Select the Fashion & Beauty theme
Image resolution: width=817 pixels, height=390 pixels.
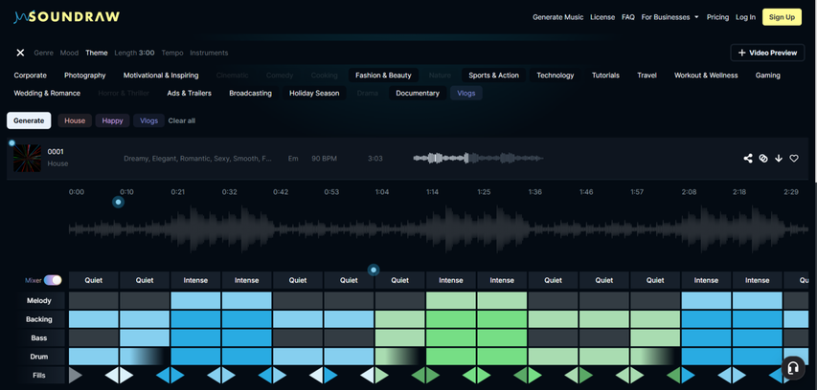(383, 76)
